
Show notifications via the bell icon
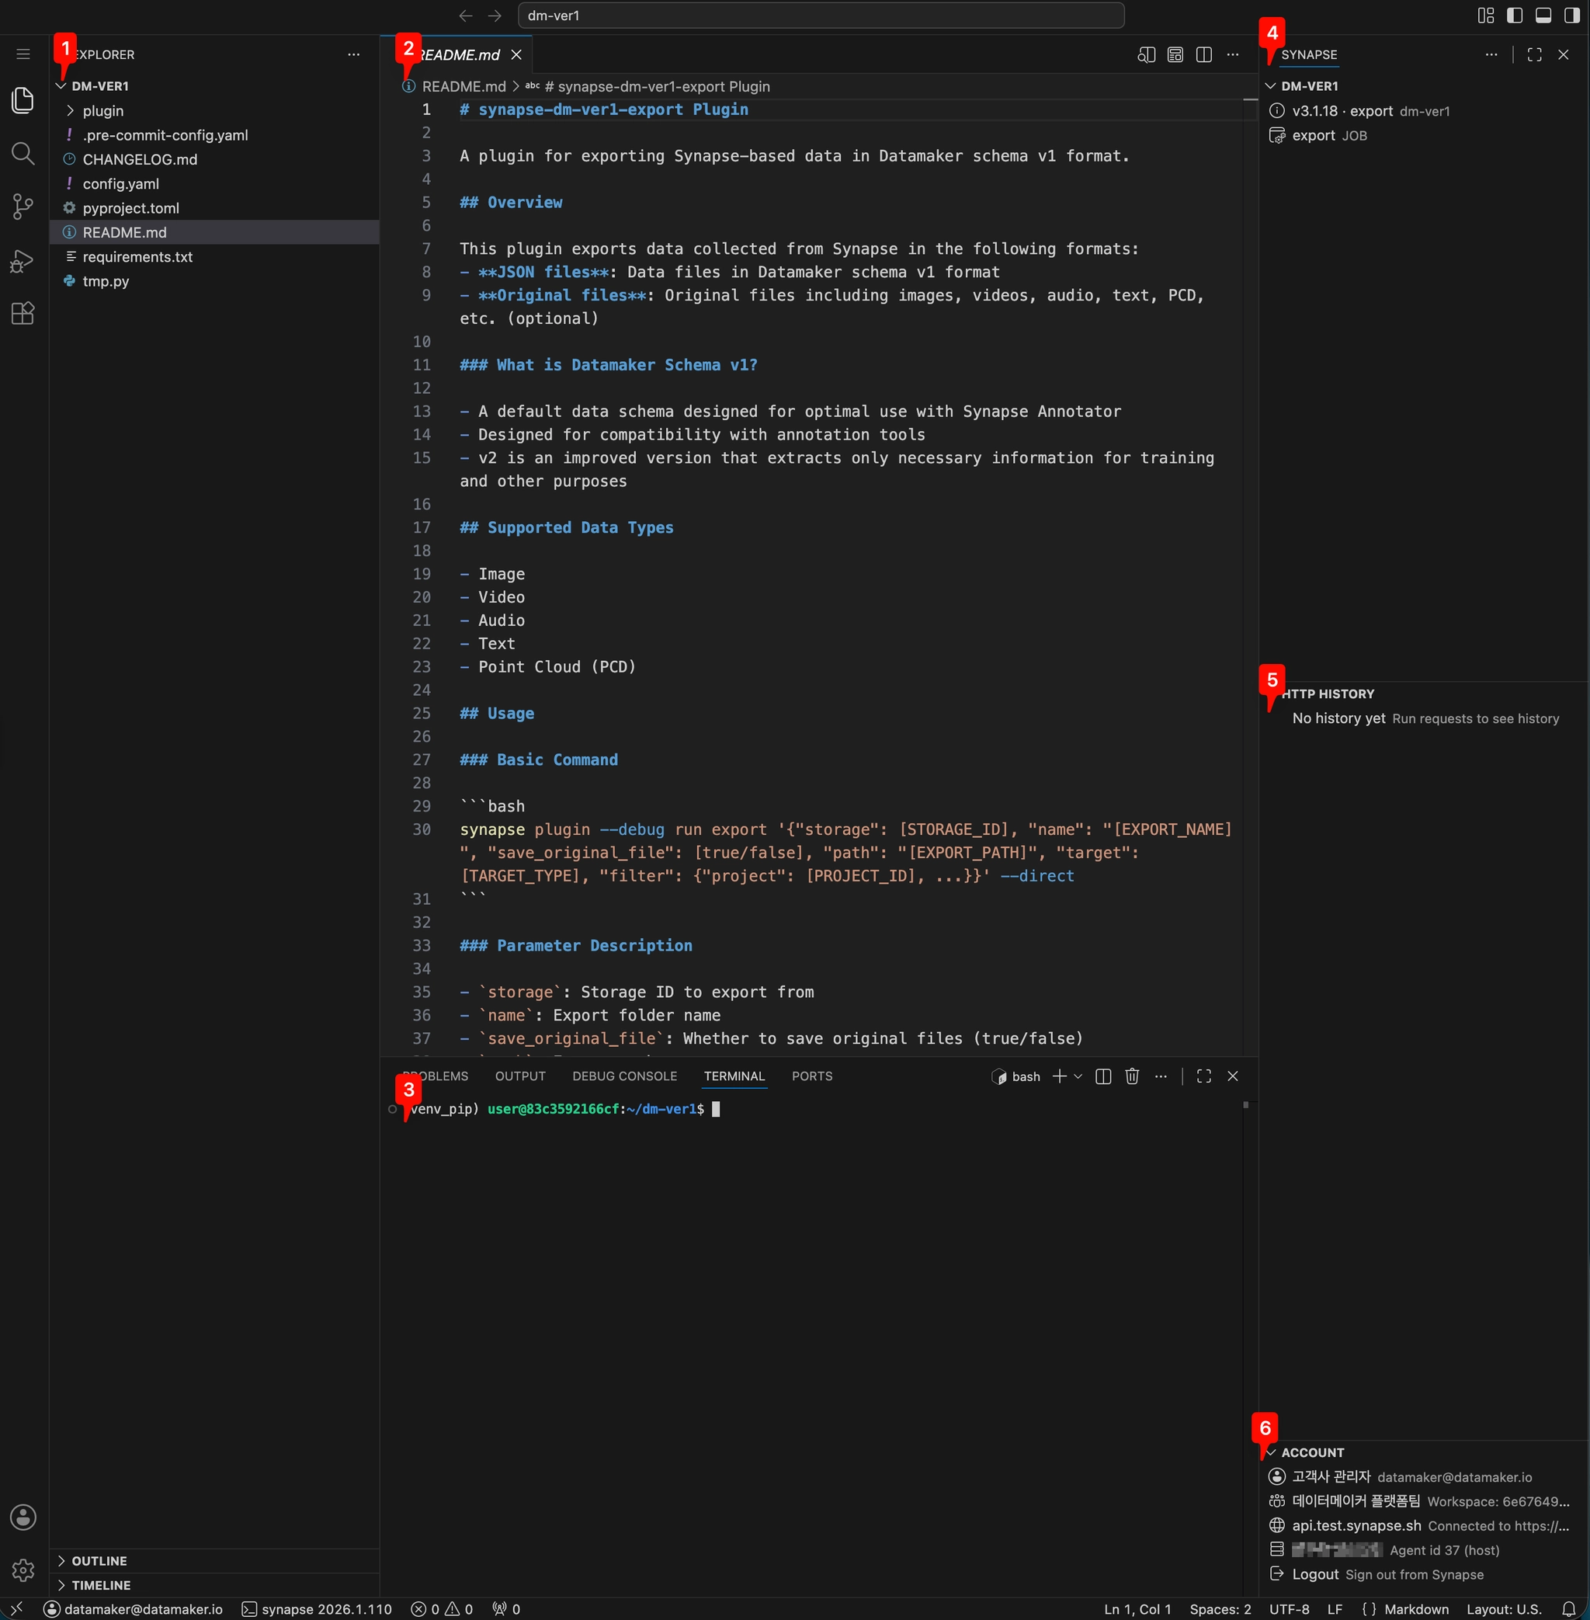coord(1569,1609)
